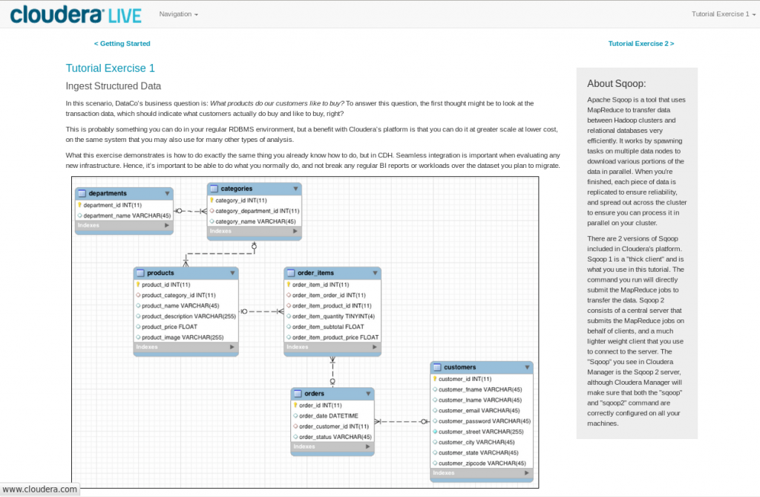
Task: Collapse the orders table header arrow
Action: (x=368, y=394)
